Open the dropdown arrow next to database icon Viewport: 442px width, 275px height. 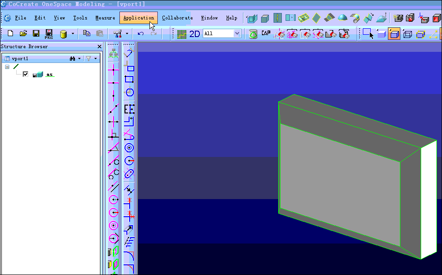pyautogui.click(x=73, y=33)
